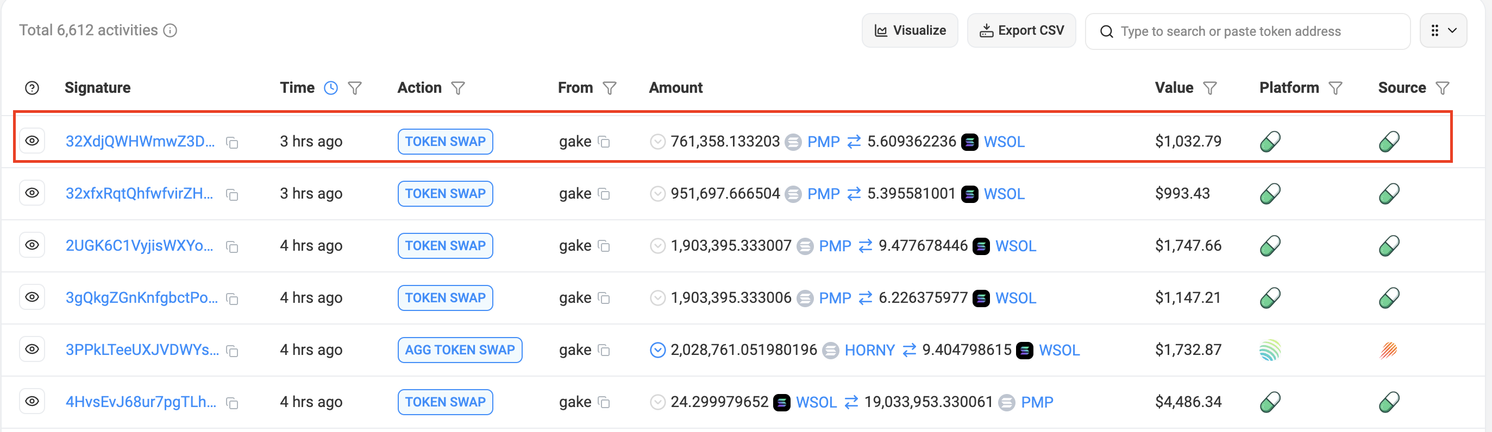This screenshot has width=1492, height=432.
Task: Expand amount details for 2UGK6C1VyjisWXYo row
Action: 657,246
